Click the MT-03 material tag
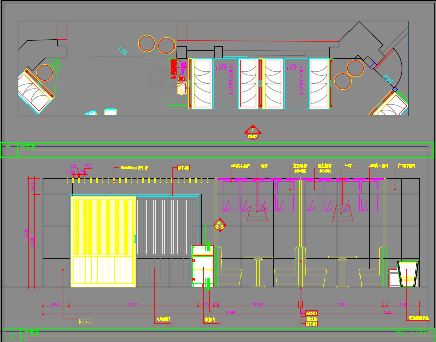 pos(183,168)
